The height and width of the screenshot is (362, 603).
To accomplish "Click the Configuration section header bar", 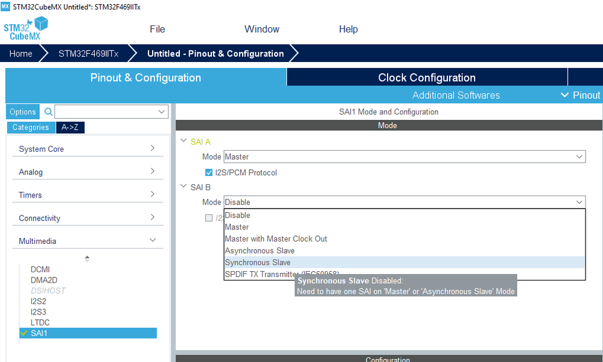I will click(389, 358).
